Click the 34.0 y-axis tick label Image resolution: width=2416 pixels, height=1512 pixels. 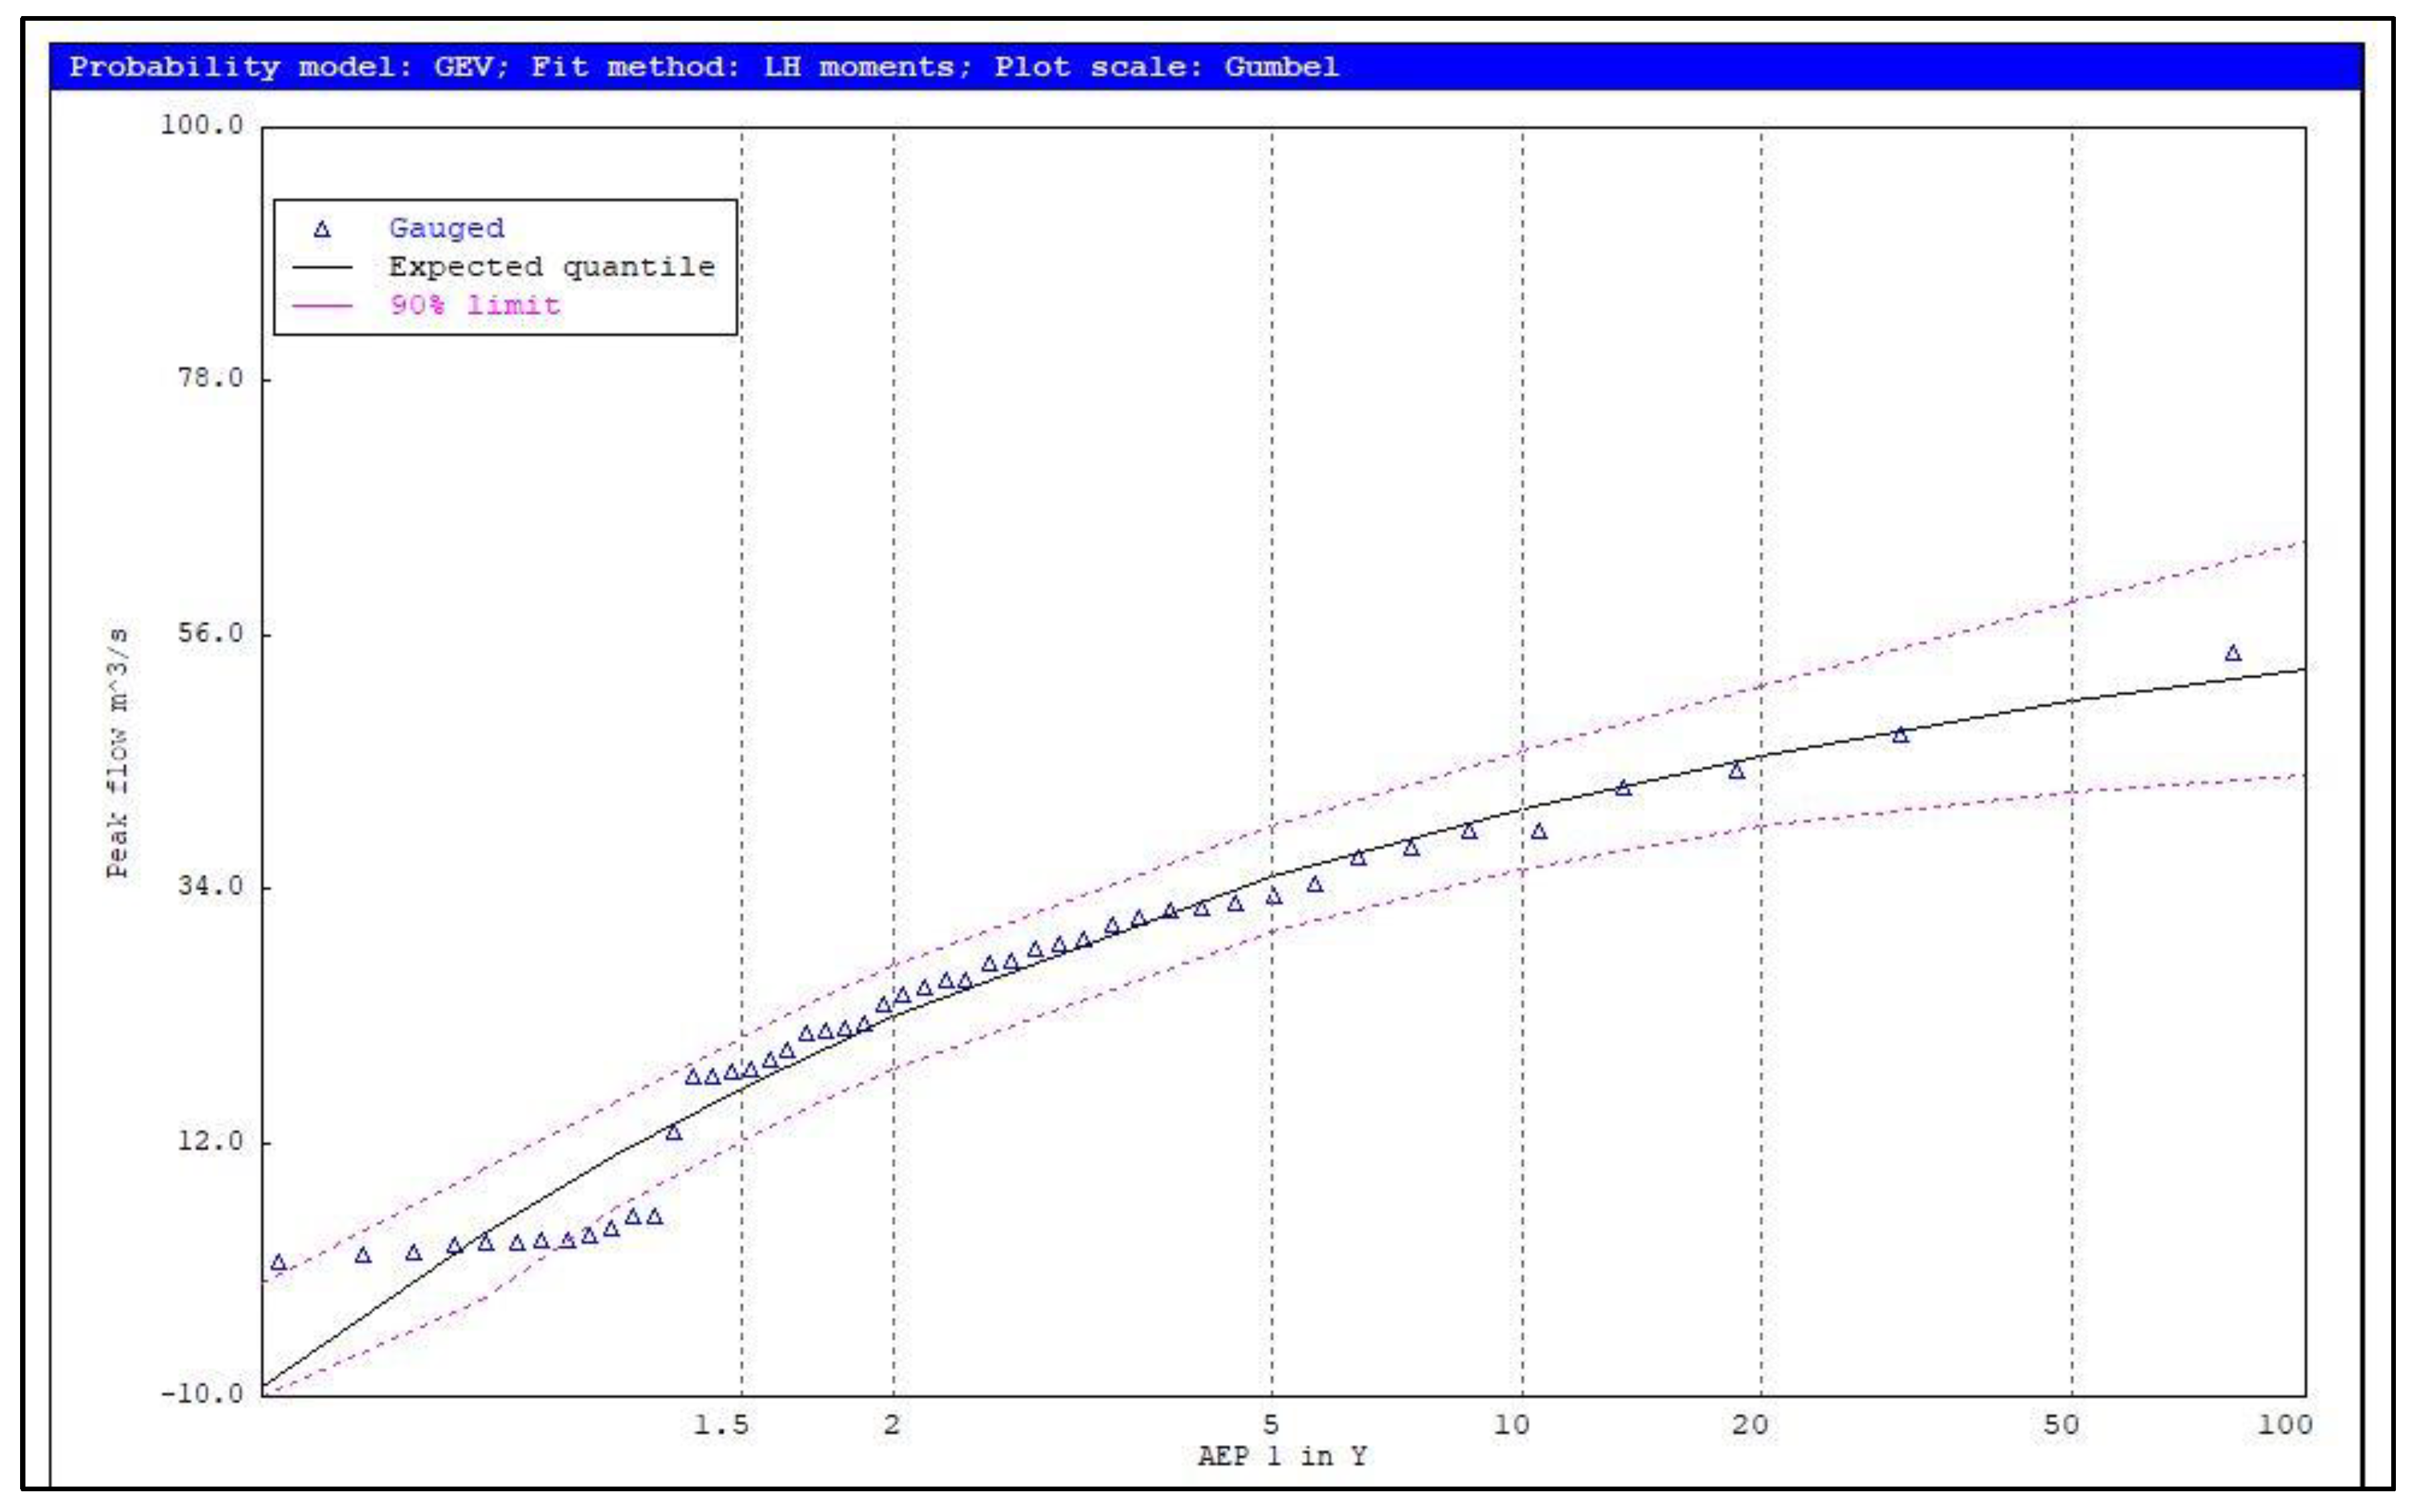point(210,886)
